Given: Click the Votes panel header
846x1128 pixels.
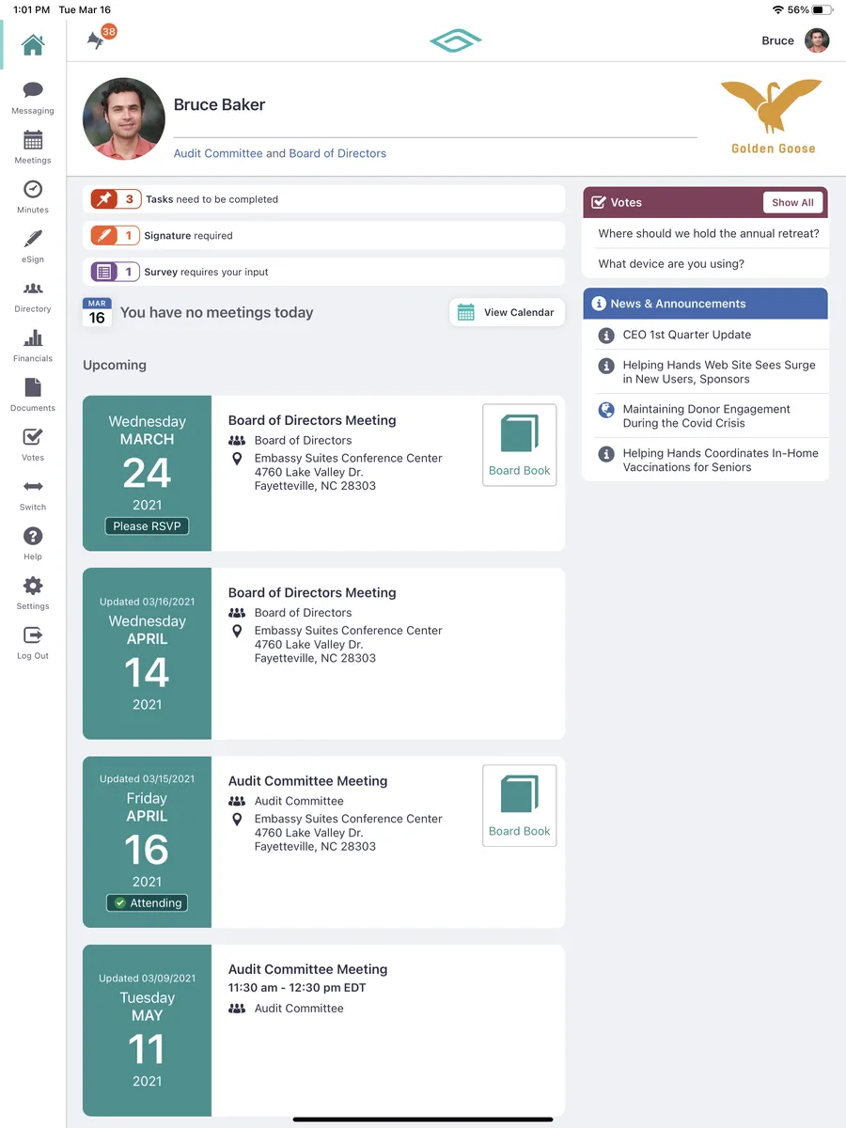Looking at the screenshot, I should coord(705,202).
